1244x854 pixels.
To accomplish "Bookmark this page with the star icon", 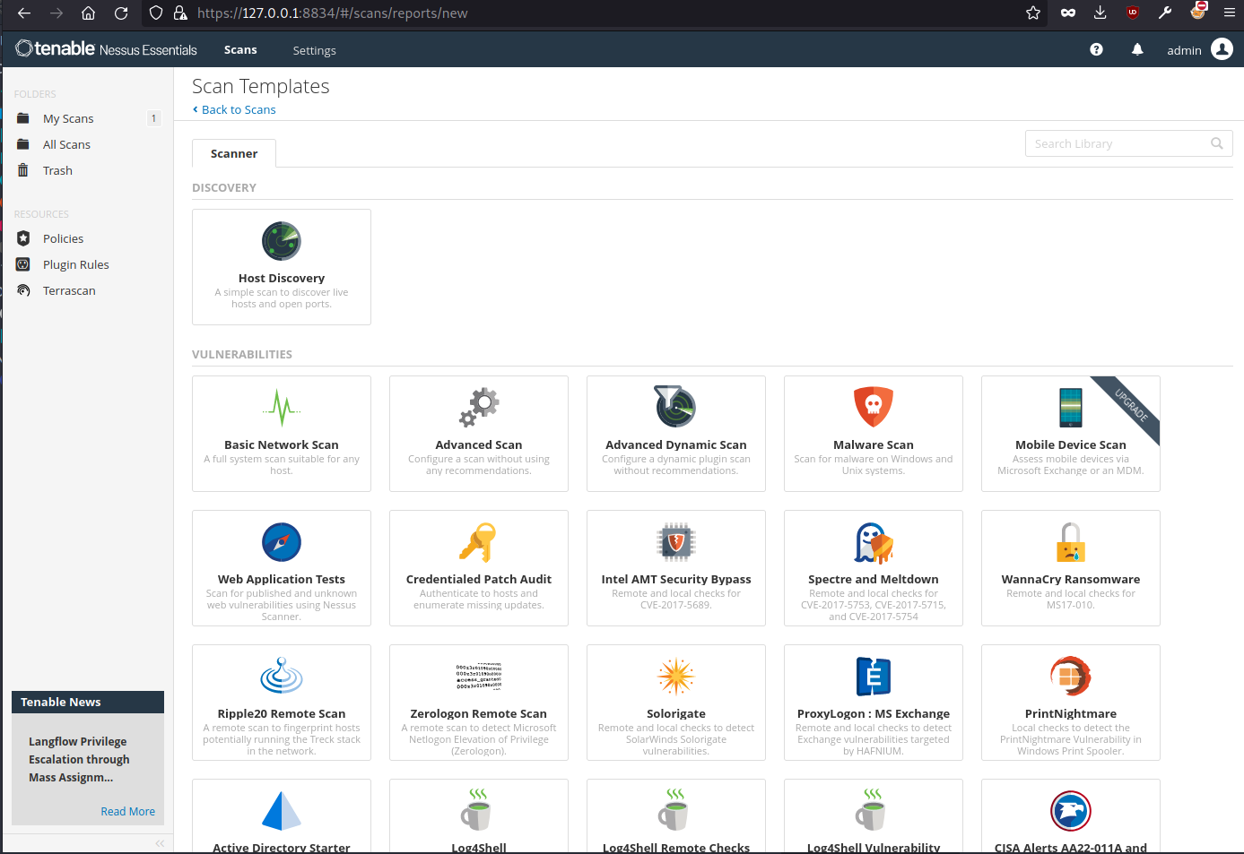I will (x=1033, y=13).
